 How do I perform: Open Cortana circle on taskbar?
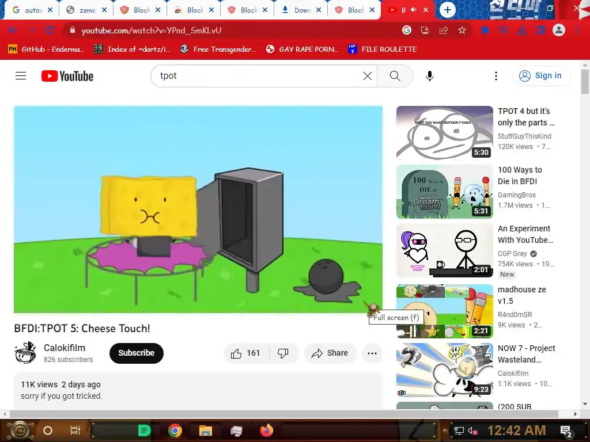48,430
